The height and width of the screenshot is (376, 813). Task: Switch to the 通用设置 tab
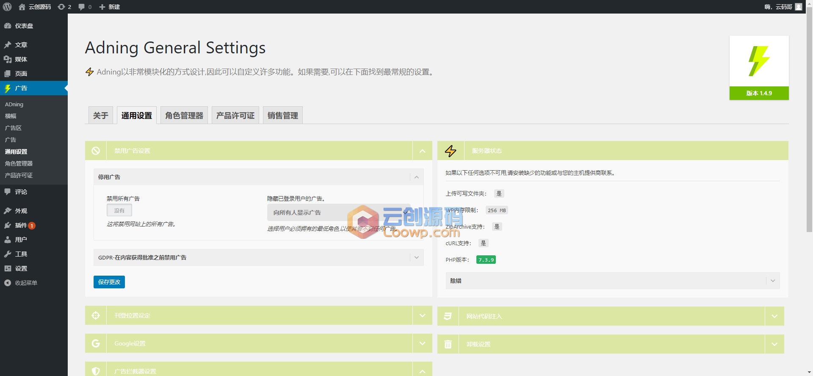pyautogui.click(x=137, y=116)
